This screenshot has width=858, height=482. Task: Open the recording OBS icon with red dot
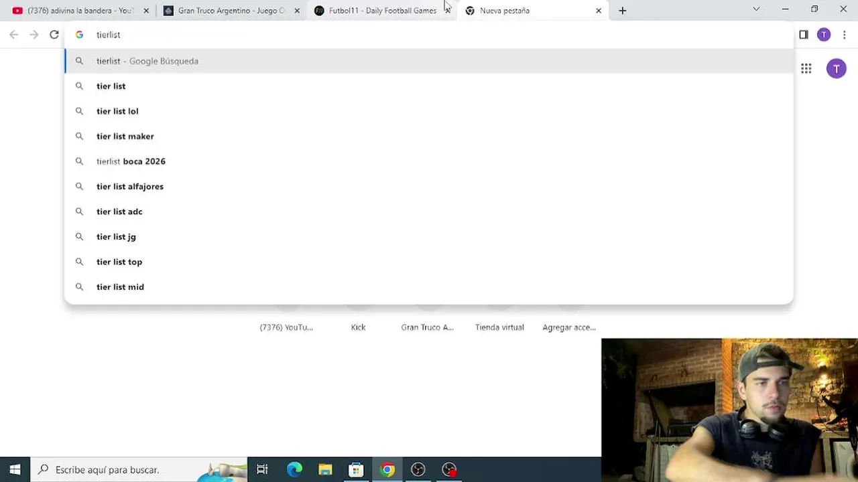(449, 470)
